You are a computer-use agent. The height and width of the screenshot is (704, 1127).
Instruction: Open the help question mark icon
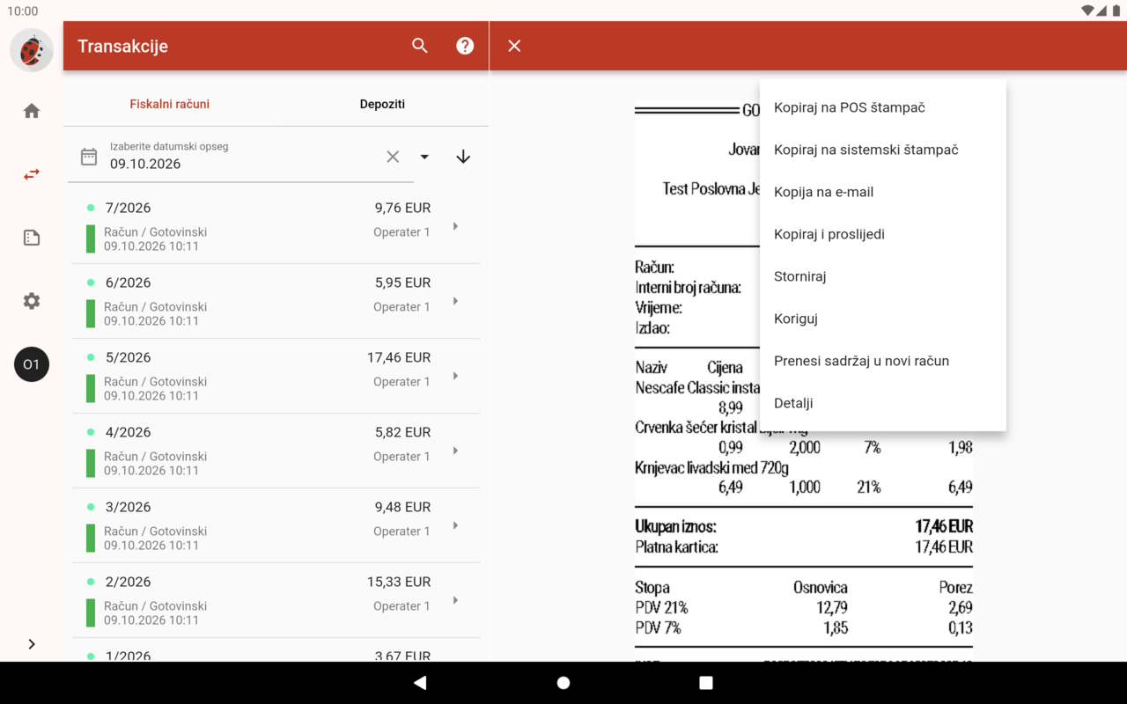coord(465,46)
